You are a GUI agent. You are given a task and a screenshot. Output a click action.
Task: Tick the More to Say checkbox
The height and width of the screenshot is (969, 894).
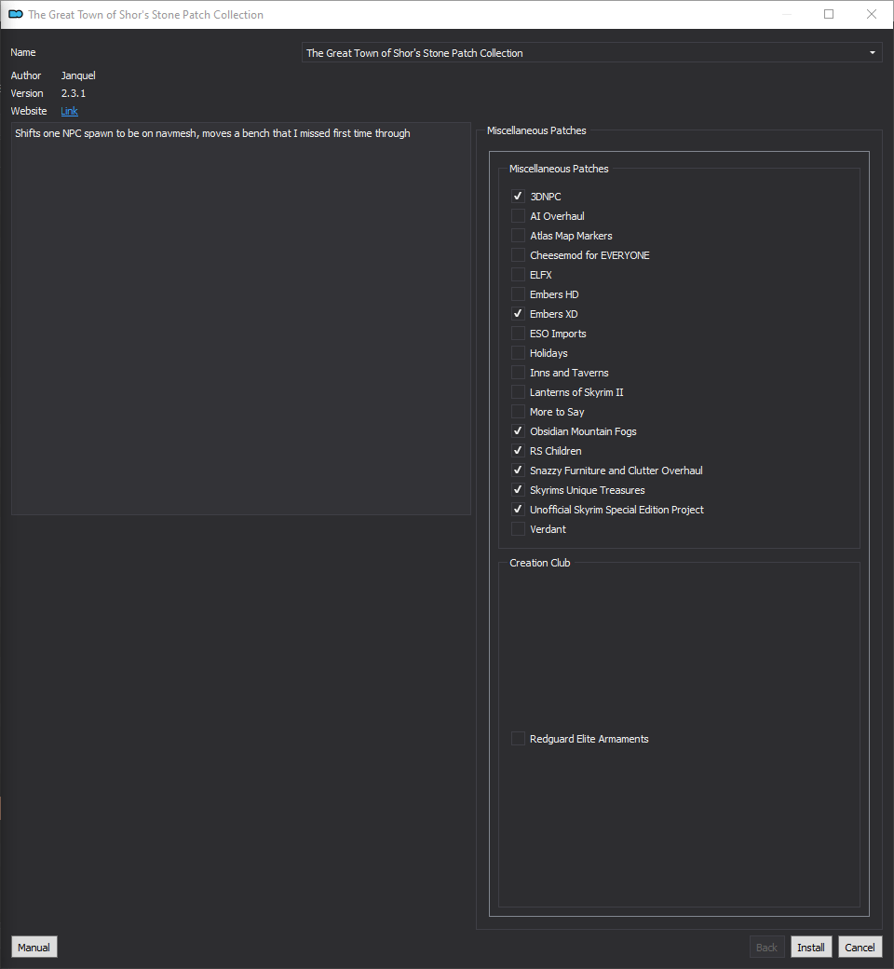pyautogui.click(x=518, y=412)
